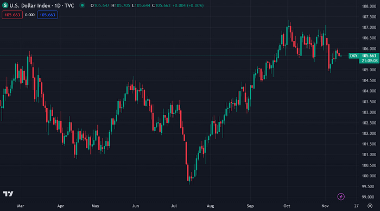The width and height of the screenshot is (380, 211).
Task: Click the 106.500 price axis label
Action: click(x=369, y=38)
